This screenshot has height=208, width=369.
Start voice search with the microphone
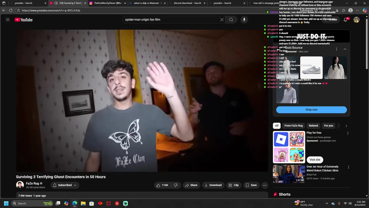click(x=244, y=20)
